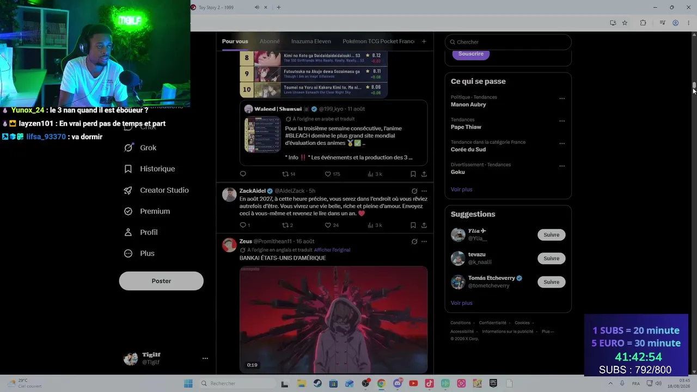Click the page vertical scrollbar thumb
Image resolution: width=697 pixels, height=392 pixels.
694,86
